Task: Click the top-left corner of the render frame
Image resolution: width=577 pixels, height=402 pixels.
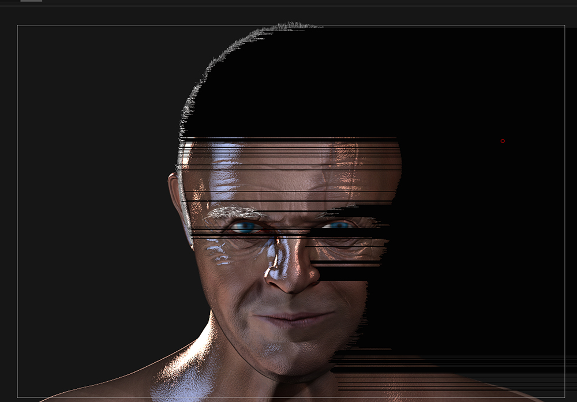Action: pos(17,24)
